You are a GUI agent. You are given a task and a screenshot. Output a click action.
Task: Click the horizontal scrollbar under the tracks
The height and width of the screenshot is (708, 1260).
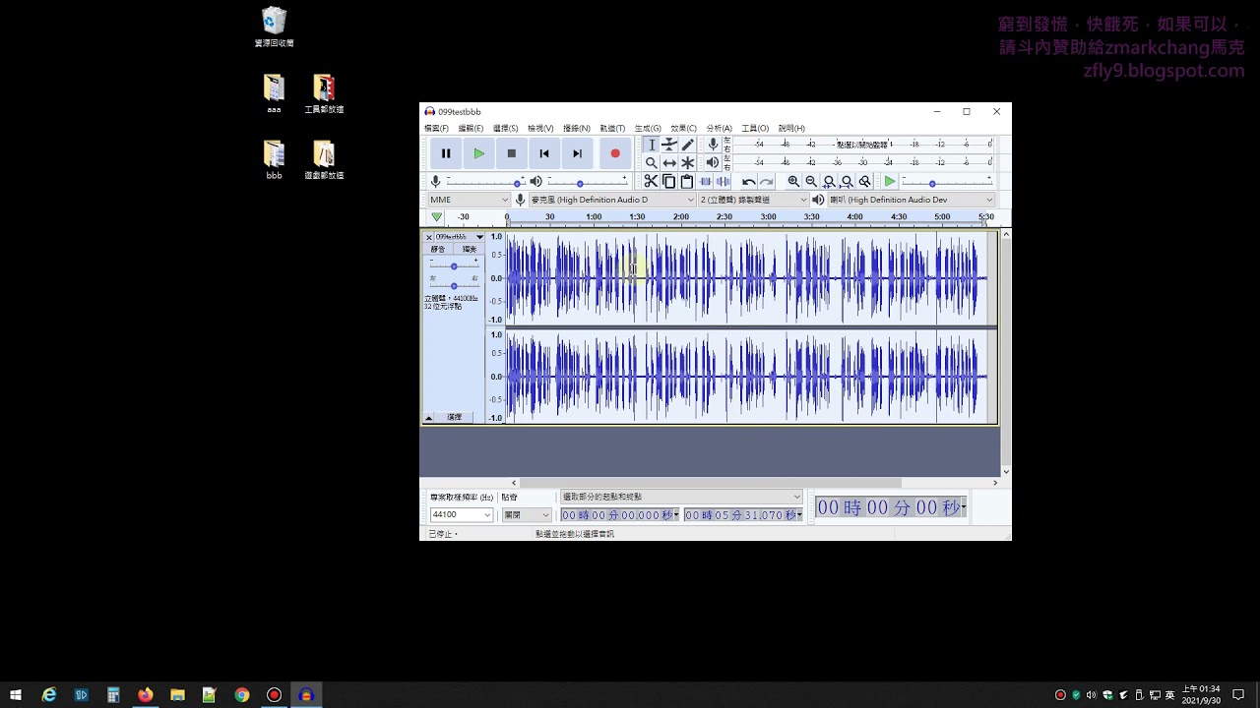pyautogui.click(x=711, y=483)
